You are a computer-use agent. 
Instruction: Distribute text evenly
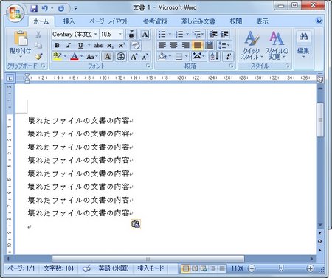pos(209,46)
